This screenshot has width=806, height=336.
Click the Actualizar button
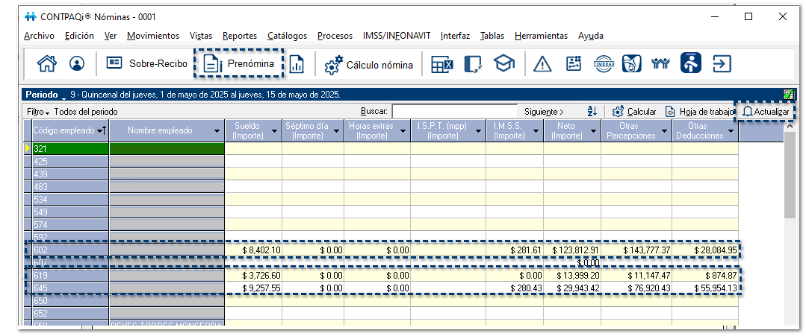[x=765, y=112]
